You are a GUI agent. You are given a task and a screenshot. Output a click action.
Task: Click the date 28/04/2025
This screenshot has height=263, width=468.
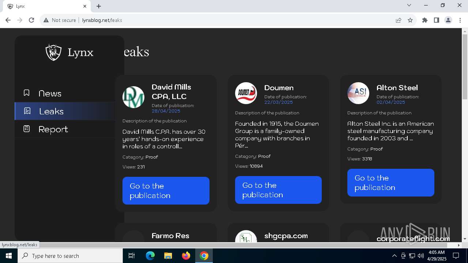coord(166,111)
